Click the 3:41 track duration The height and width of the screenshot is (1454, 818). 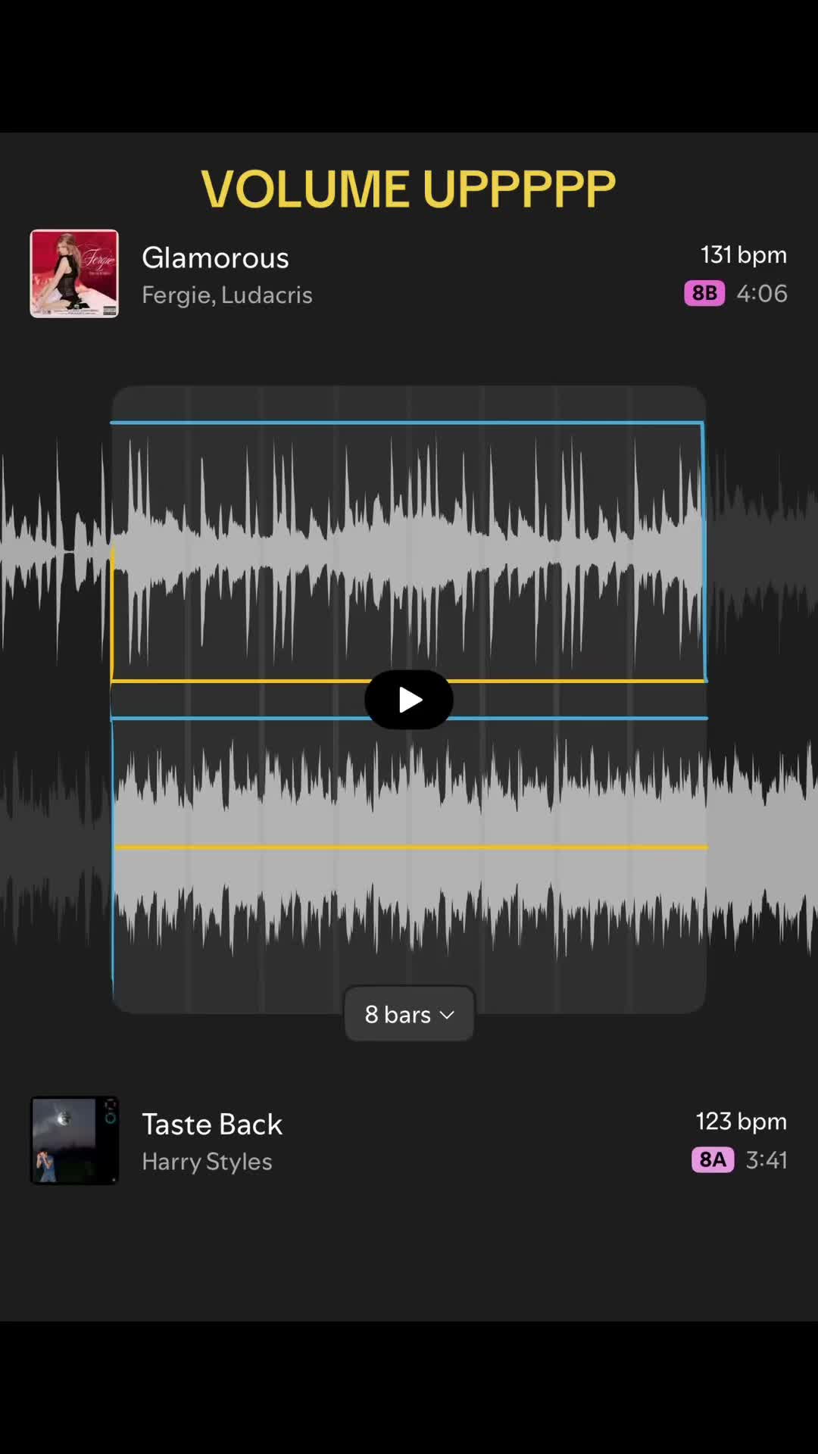pyautogui.click(x=766, y=1160)
